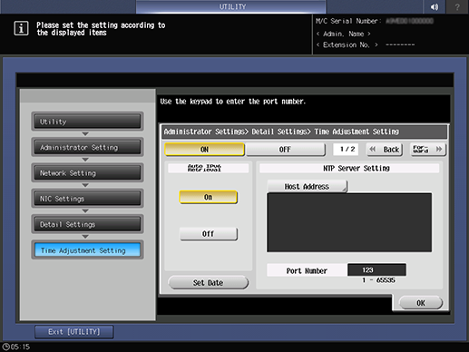Select the Host Address display area
Screen dimensions: 469x352
pos(349,222)
